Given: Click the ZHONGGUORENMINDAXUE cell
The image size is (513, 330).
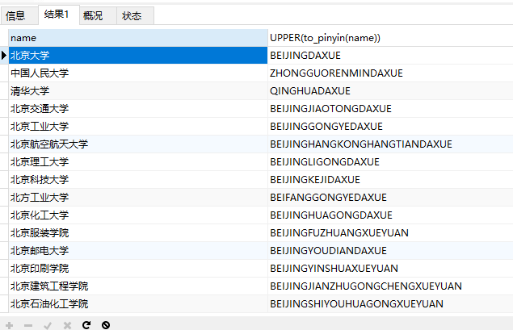Looking at the screenshot, I should pos(390,73).
